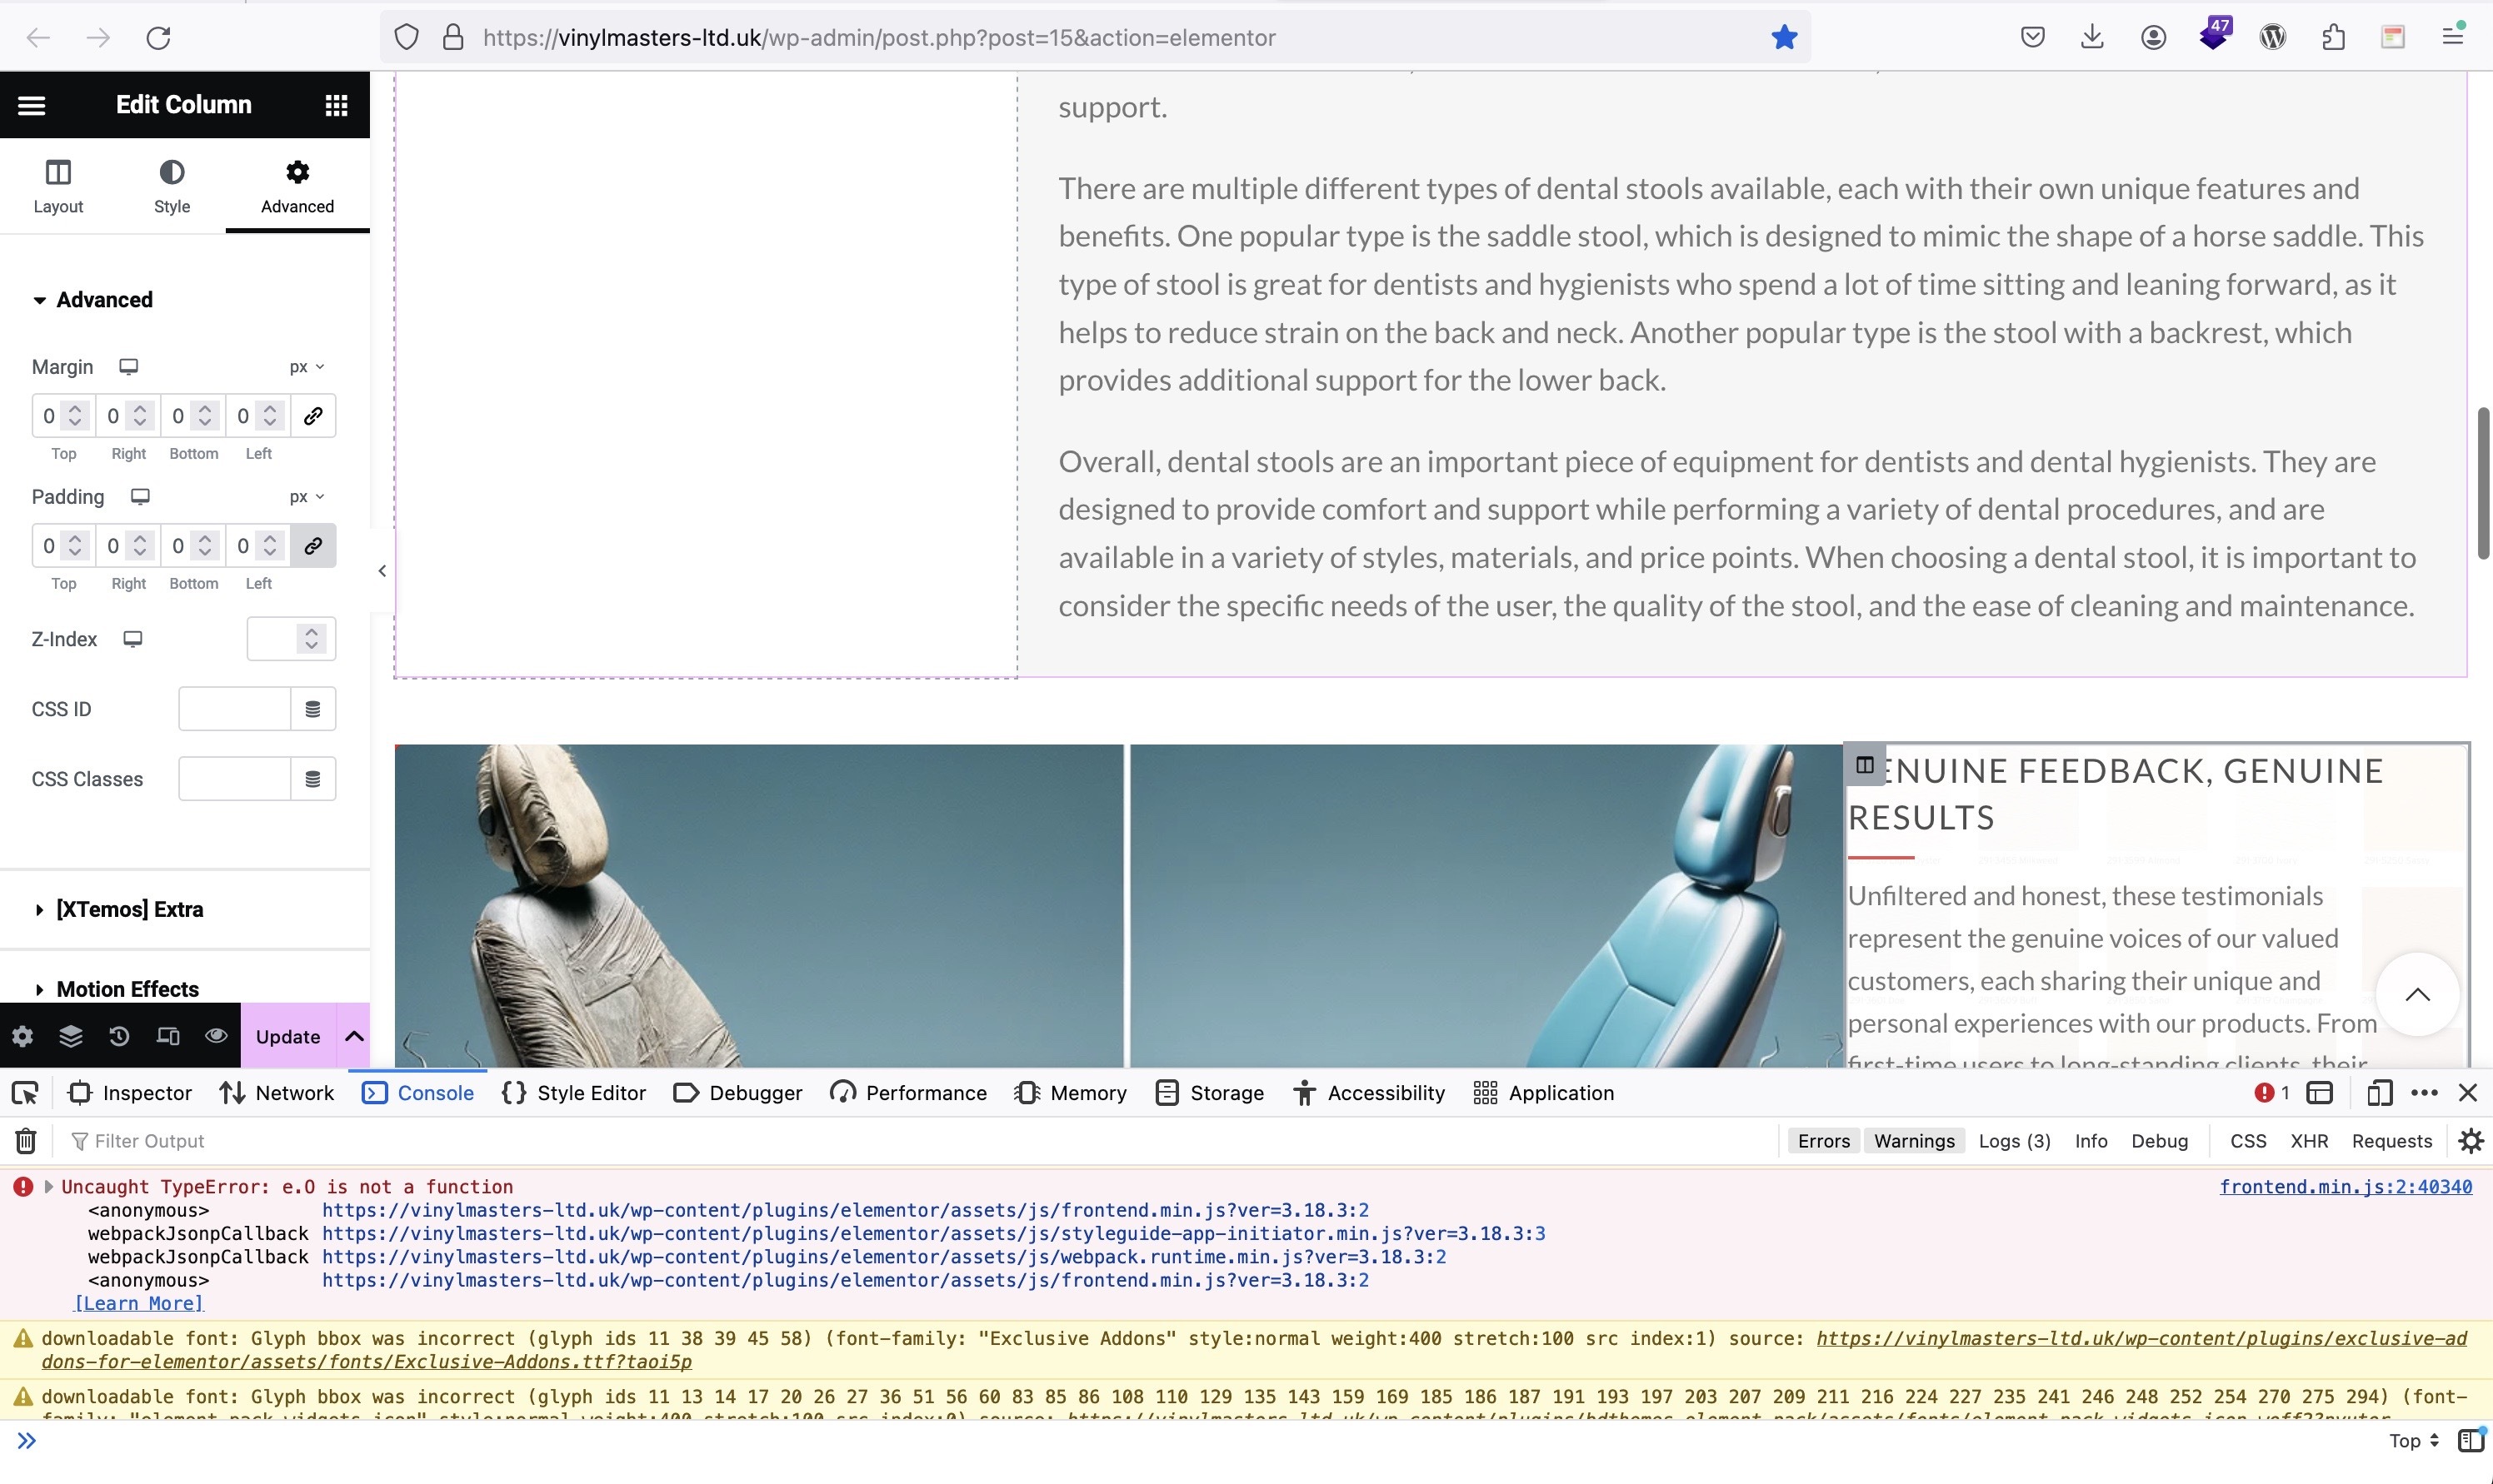This screenshot has height=1484, width=2493.
Task: Preview changes with eye icon
Action: point(216,1036)
